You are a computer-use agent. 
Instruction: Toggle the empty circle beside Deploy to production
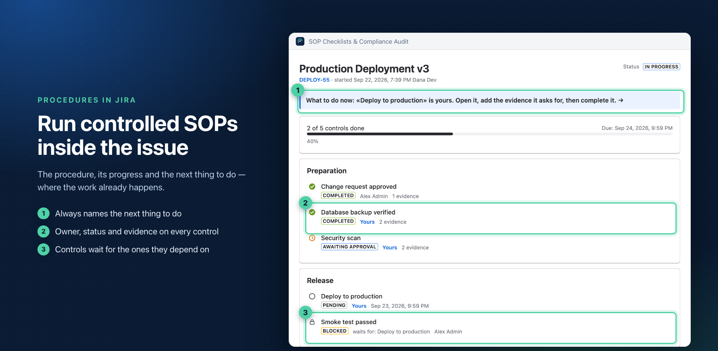pos(312,296)
